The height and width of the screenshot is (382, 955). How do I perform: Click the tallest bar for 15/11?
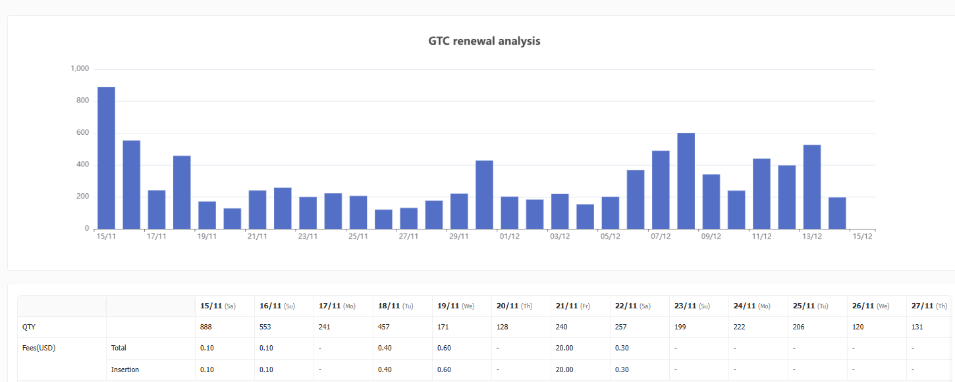(106, 158)
